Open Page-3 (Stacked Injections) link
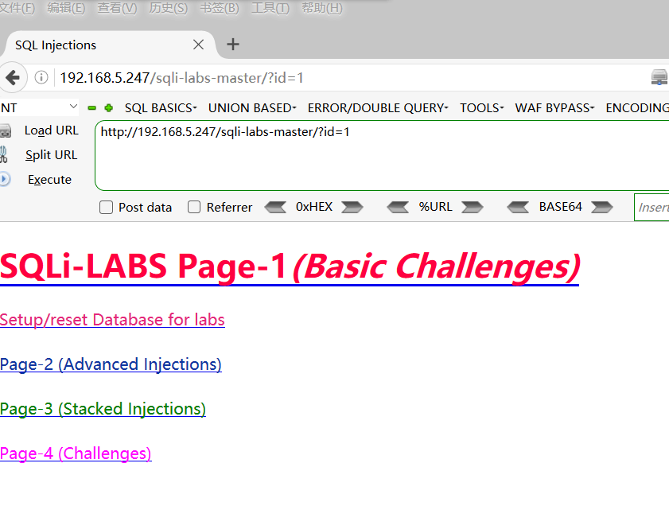This screenshot has height=506, width=669. click(x=103, y=409)
